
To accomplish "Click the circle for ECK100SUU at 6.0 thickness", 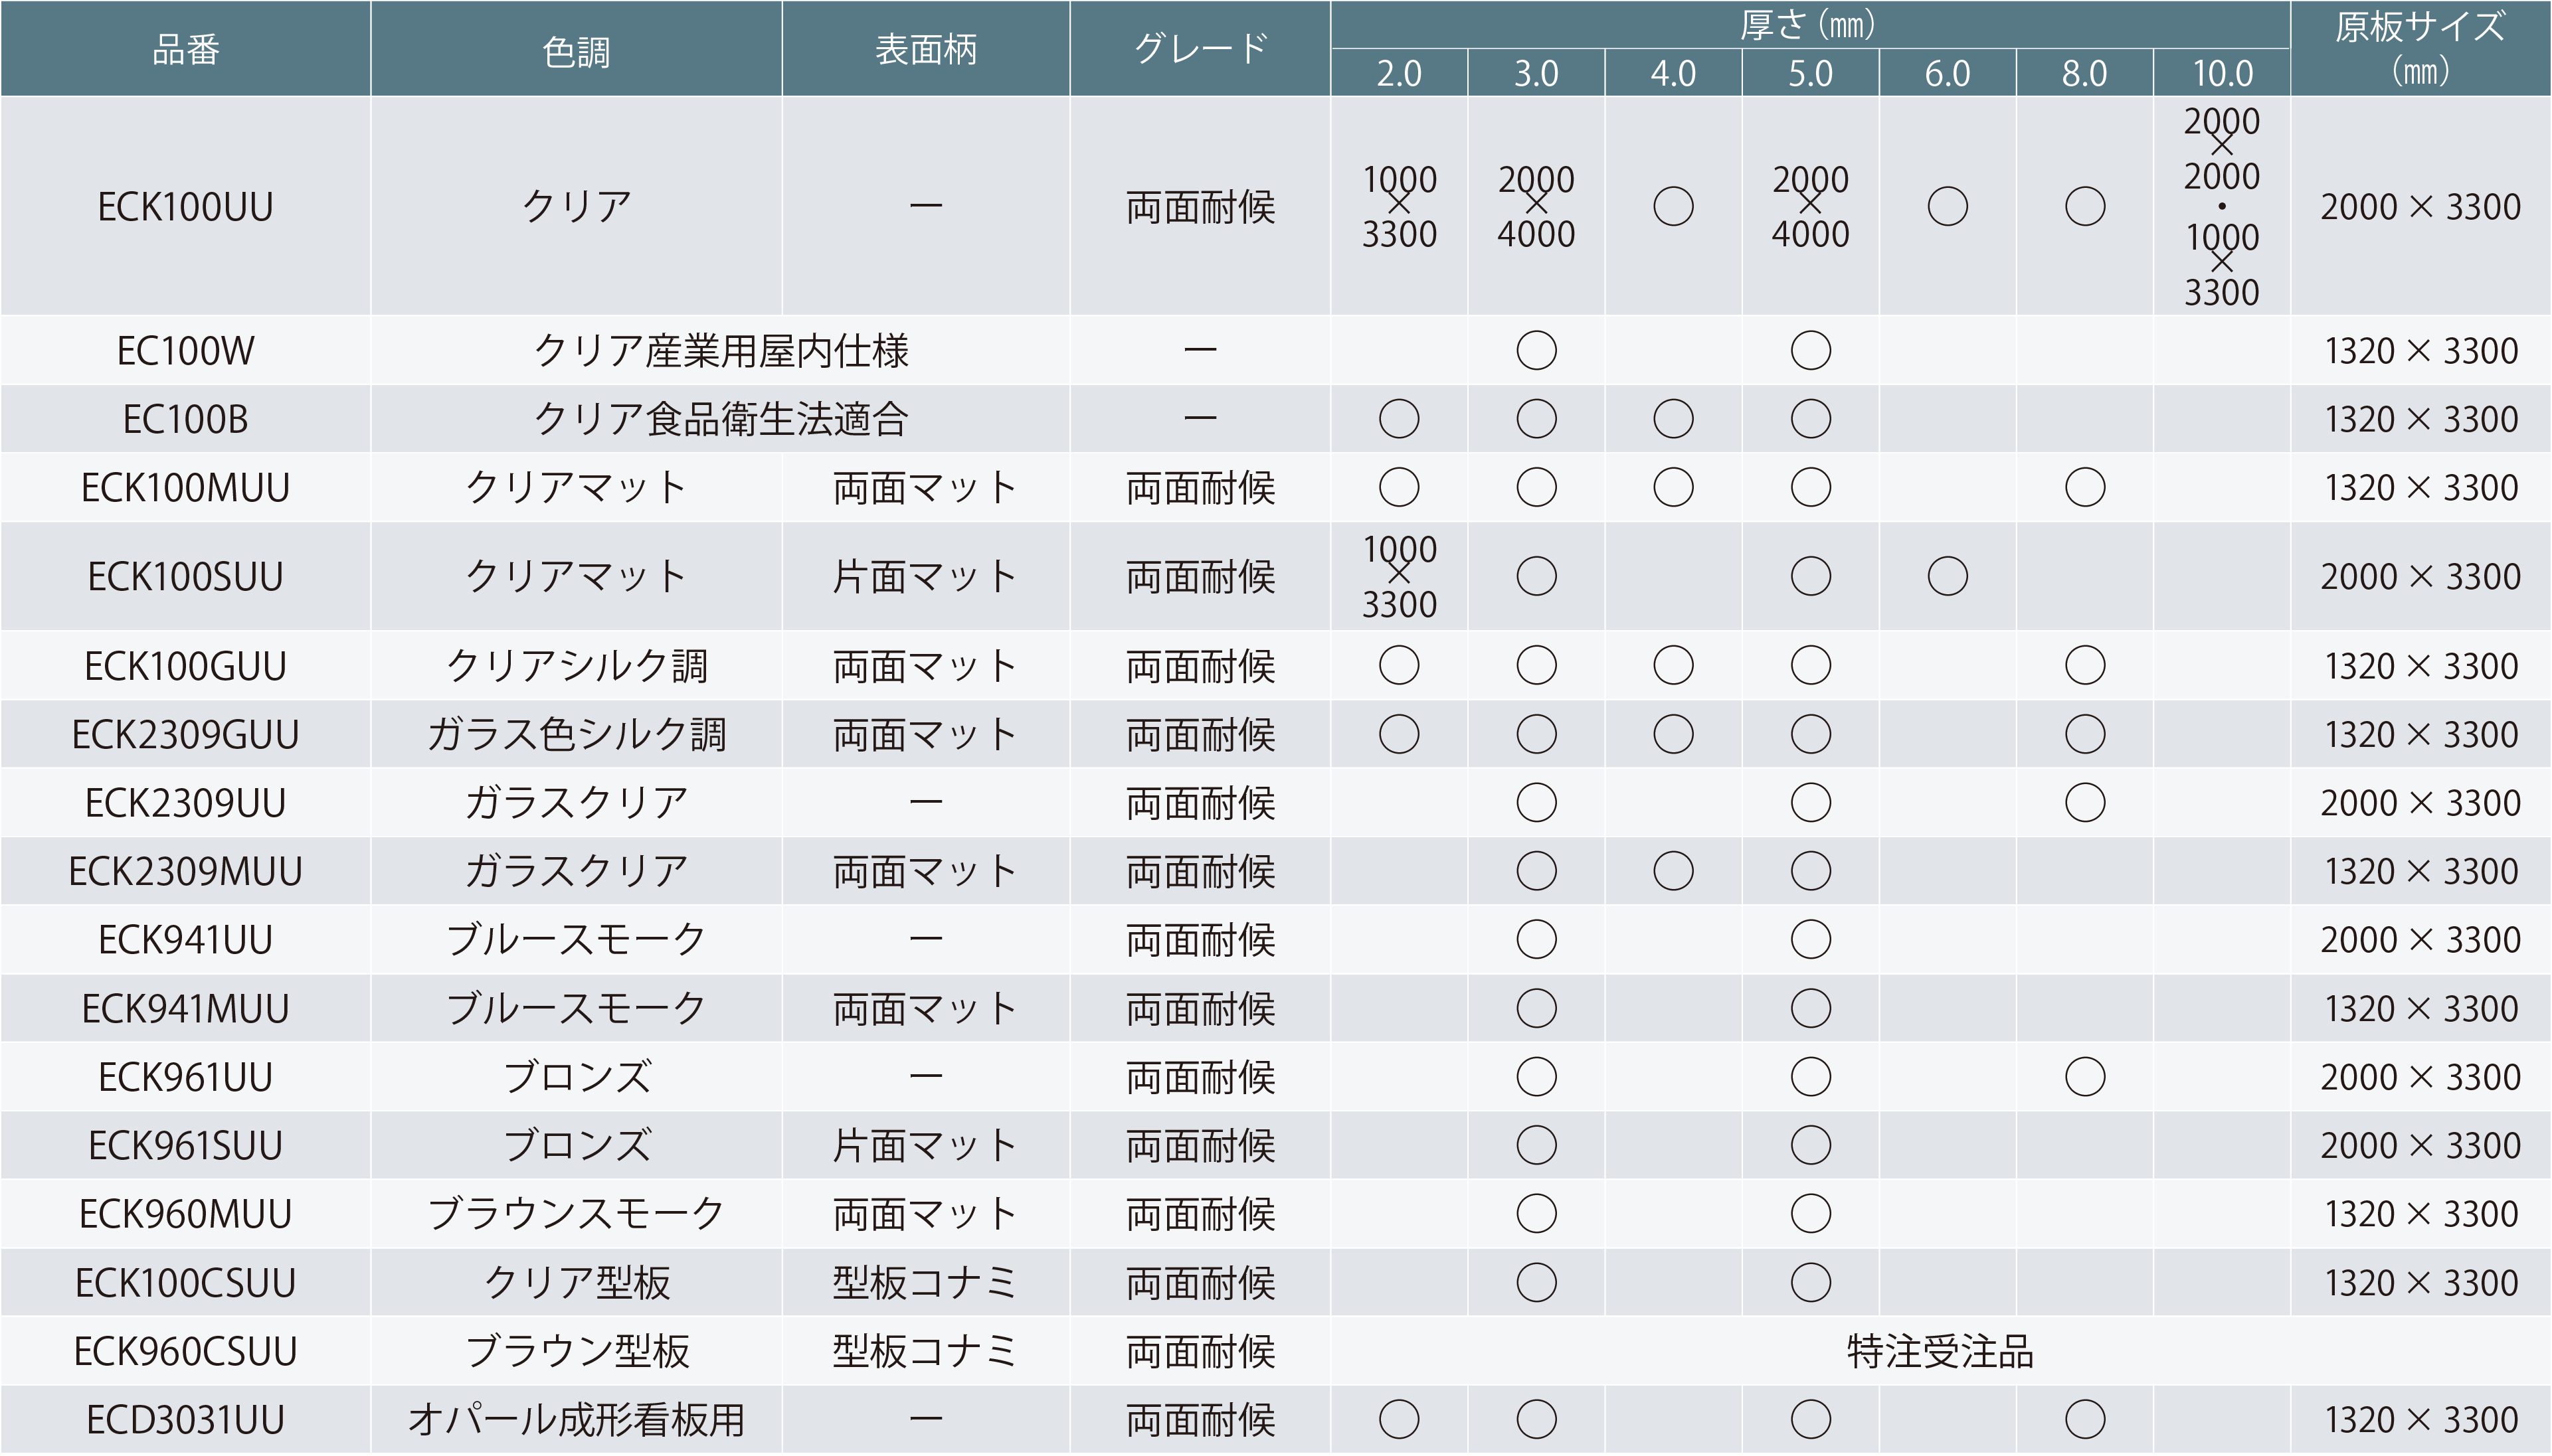I will click(x=1947, y=576).
